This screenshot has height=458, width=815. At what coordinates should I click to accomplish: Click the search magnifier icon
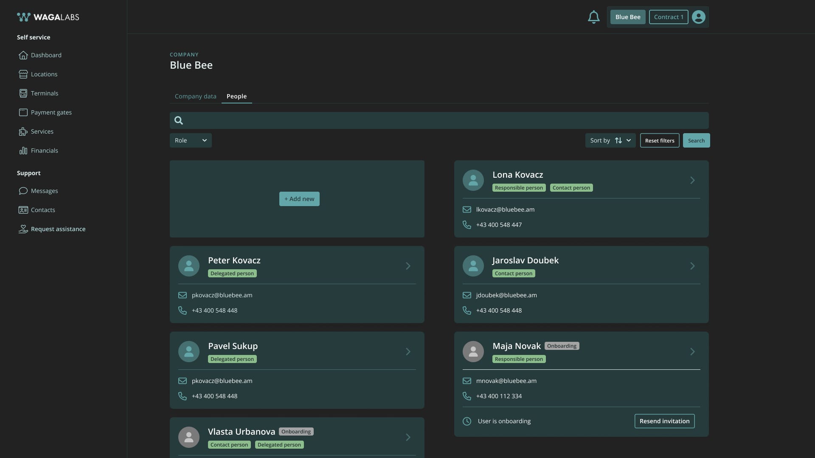pyautogui.click(x=179, y=120)
